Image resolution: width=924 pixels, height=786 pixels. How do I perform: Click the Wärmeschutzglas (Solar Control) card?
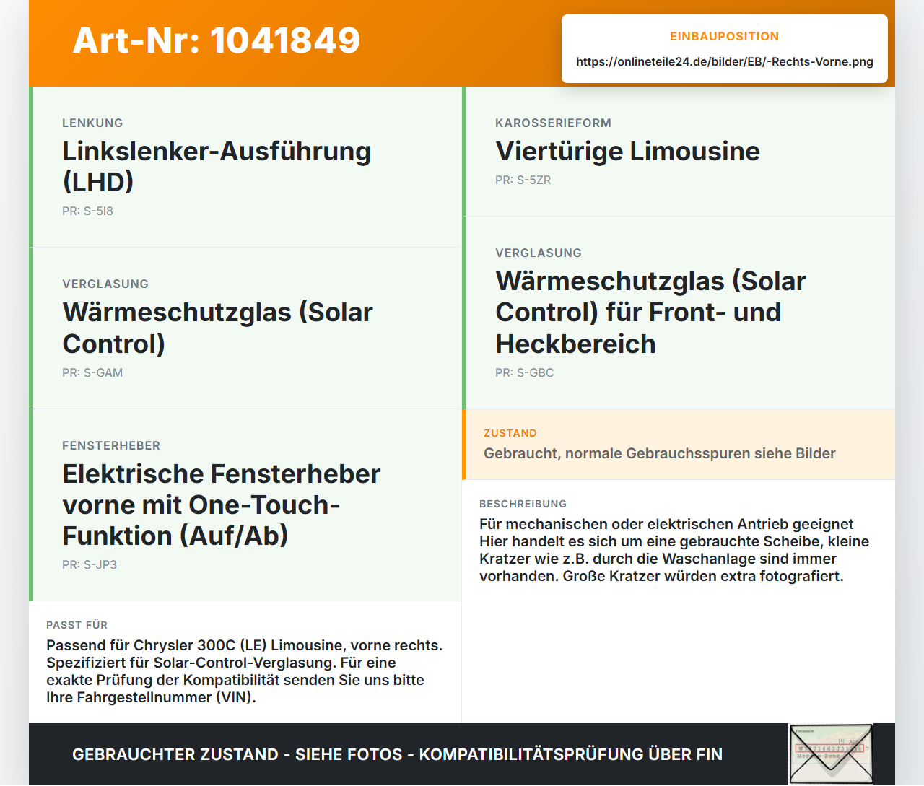click(x=245, y=328)
